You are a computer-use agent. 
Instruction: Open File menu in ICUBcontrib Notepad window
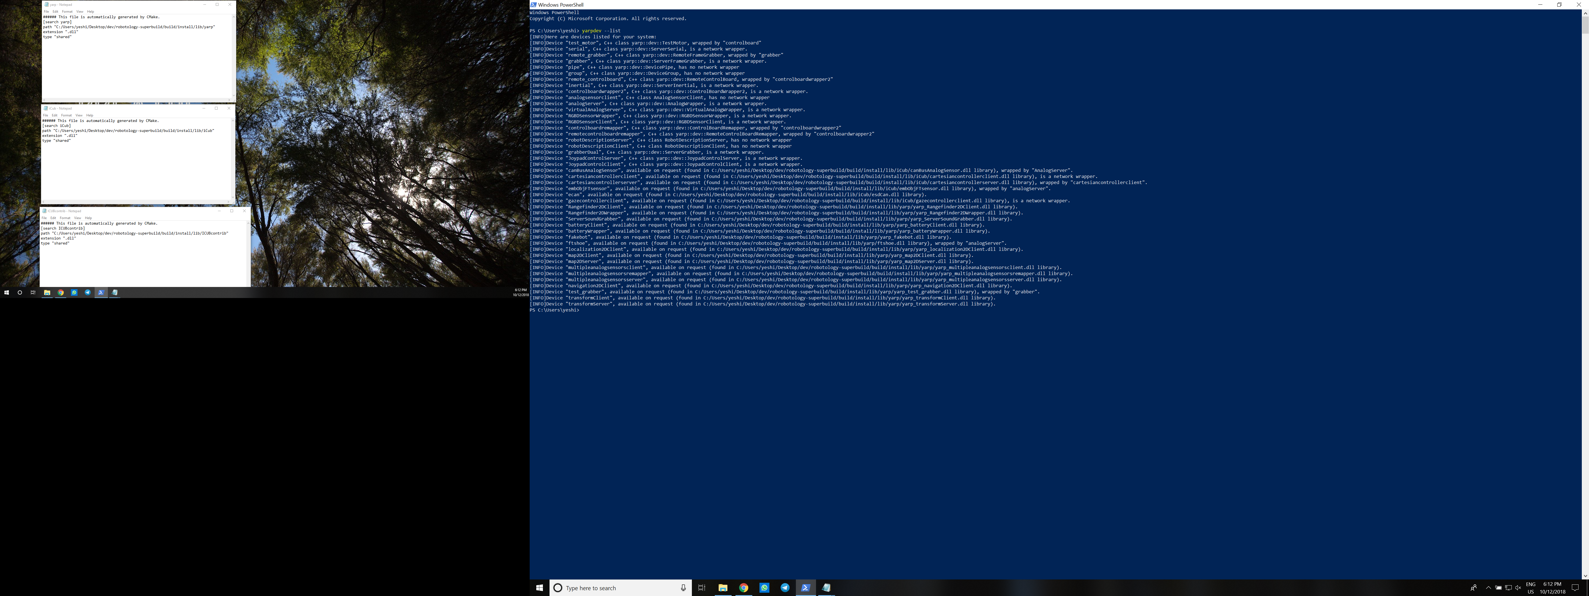[44, 218]
